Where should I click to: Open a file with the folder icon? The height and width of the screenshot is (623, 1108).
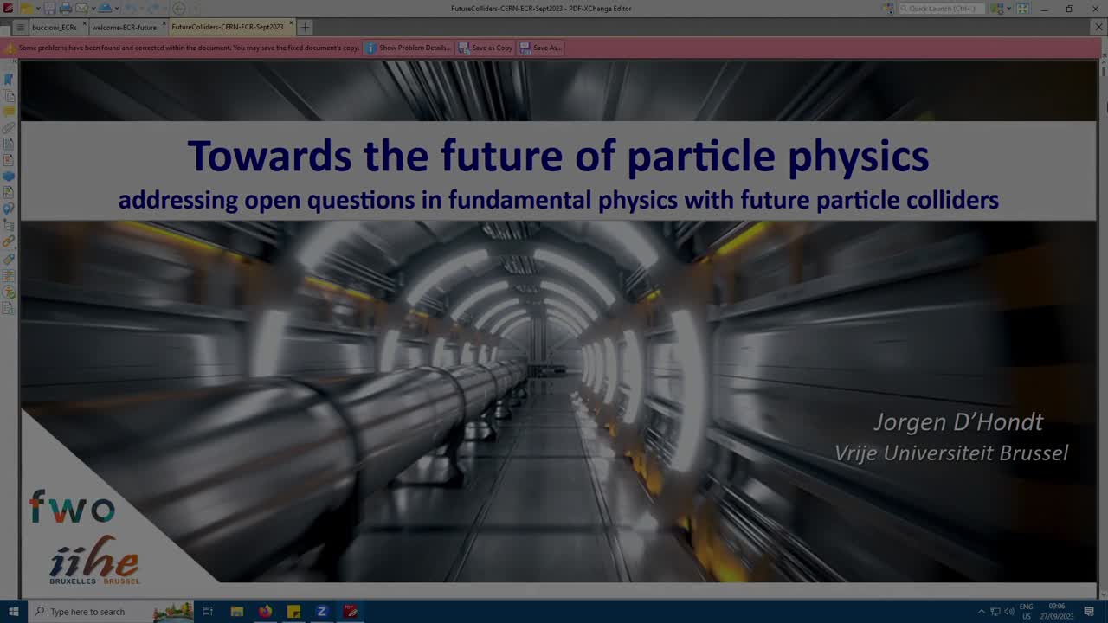pos(27,9)
